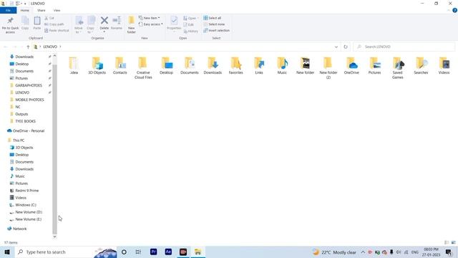Screen dimensions: 458x258
Task: Open New Volume (D:) drive
Action: (29, 212)
